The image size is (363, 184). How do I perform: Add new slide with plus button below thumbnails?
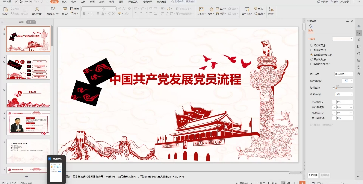tap(27, 176)
